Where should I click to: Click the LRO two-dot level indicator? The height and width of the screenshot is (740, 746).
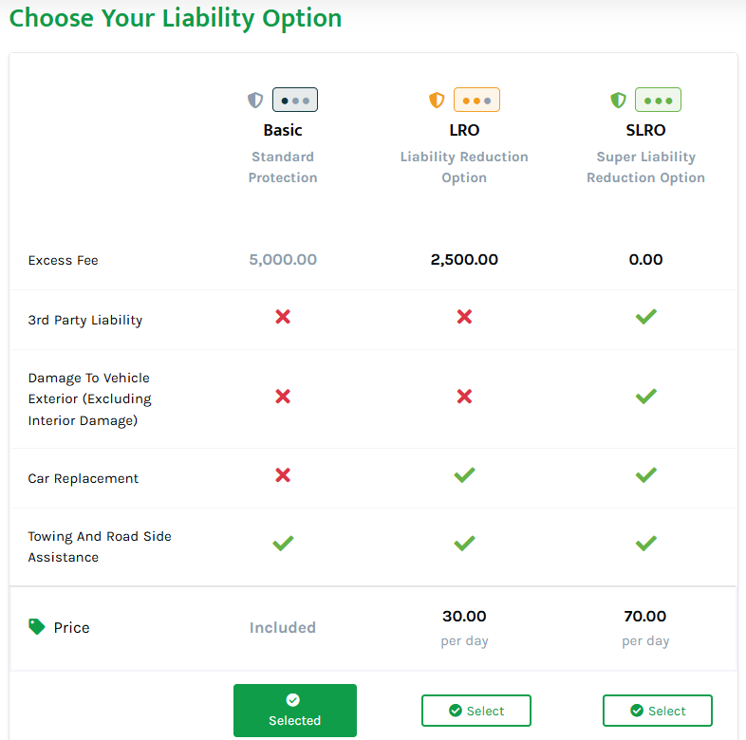coord(476,100)
